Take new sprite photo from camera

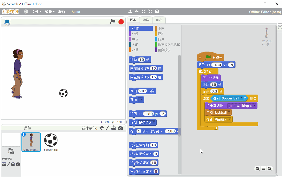pyautogui.click(x=120, y=128)
